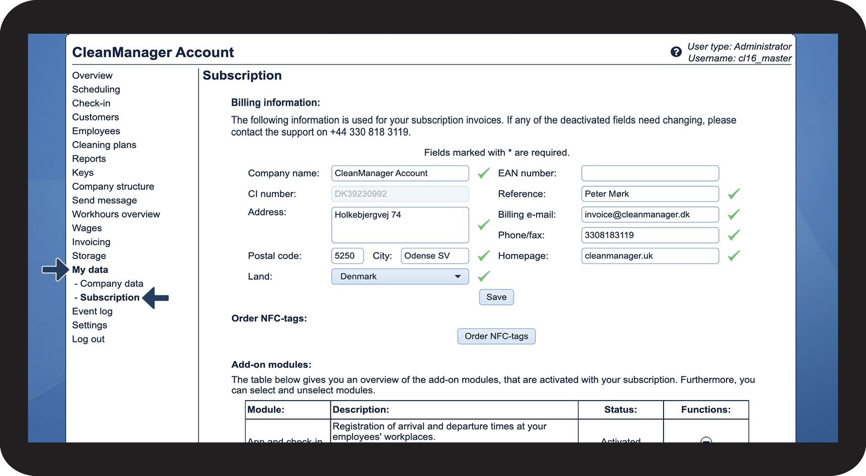Click the green checkmark beside Reference field
Viewport: 866px width, 476px height.
(734, 194)
